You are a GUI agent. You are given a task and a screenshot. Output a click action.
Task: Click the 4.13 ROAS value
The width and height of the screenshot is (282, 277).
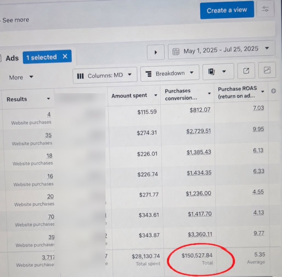[259, 213]
